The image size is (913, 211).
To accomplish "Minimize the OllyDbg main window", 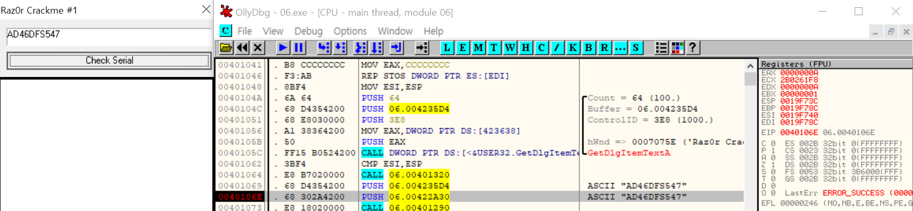I will [823, 11].
